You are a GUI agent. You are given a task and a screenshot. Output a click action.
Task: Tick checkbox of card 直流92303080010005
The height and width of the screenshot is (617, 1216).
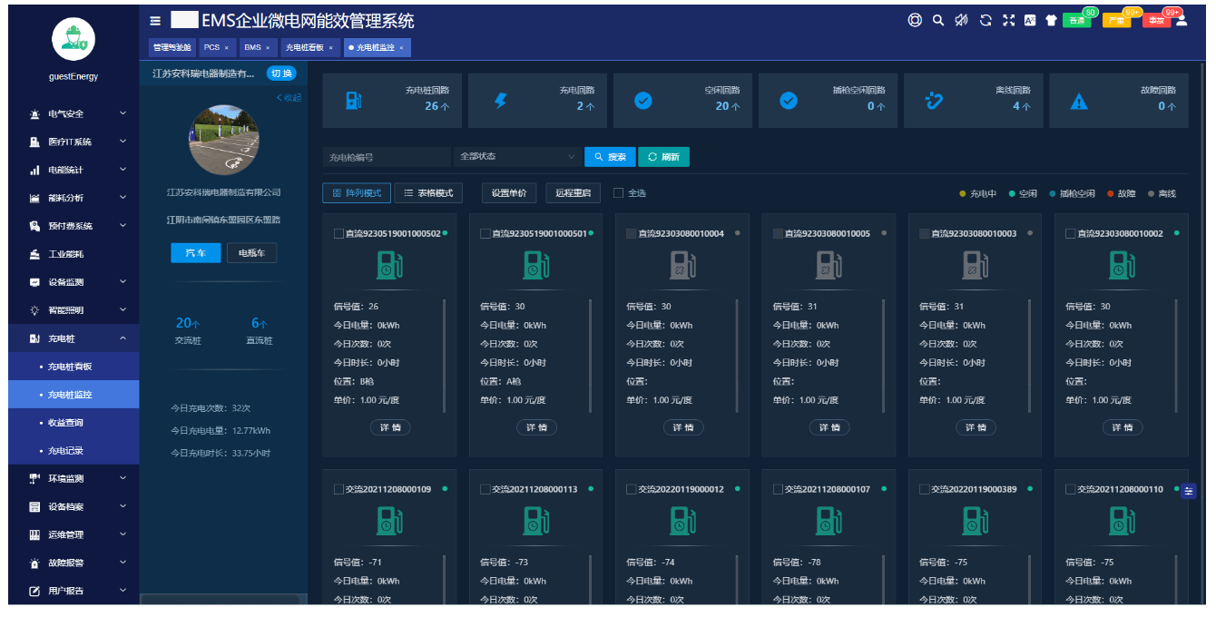[778, 234]
